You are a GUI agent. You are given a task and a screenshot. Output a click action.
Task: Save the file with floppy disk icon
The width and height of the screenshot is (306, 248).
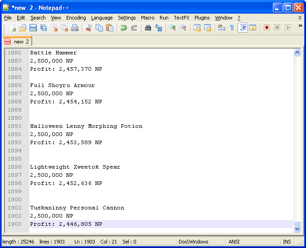[x=33, y=28]
